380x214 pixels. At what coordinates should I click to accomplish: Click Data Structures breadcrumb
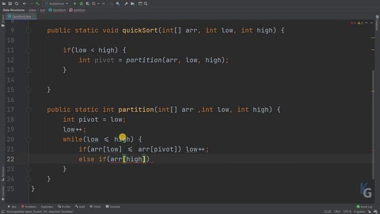14,10
